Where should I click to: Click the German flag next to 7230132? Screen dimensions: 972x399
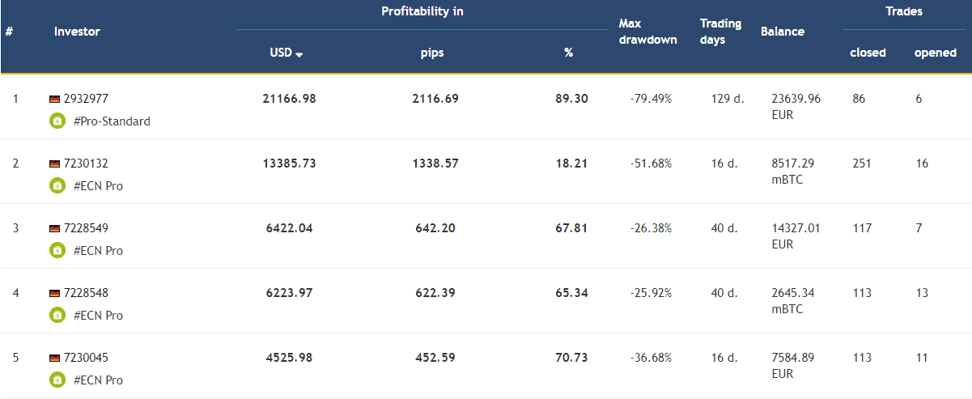coord(54,164)
